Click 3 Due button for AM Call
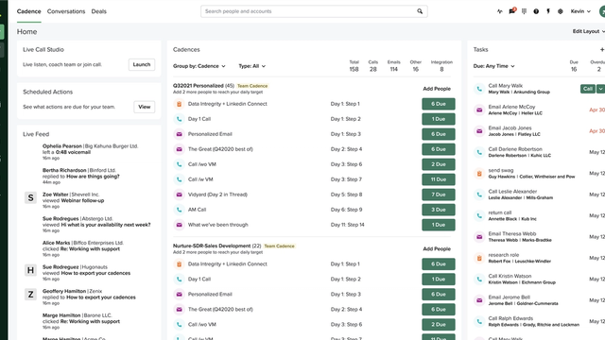The height and width of the screenshot is (340, 605). (439, 210)
